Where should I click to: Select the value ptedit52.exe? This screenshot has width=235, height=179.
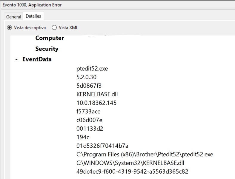click(92, 69)
